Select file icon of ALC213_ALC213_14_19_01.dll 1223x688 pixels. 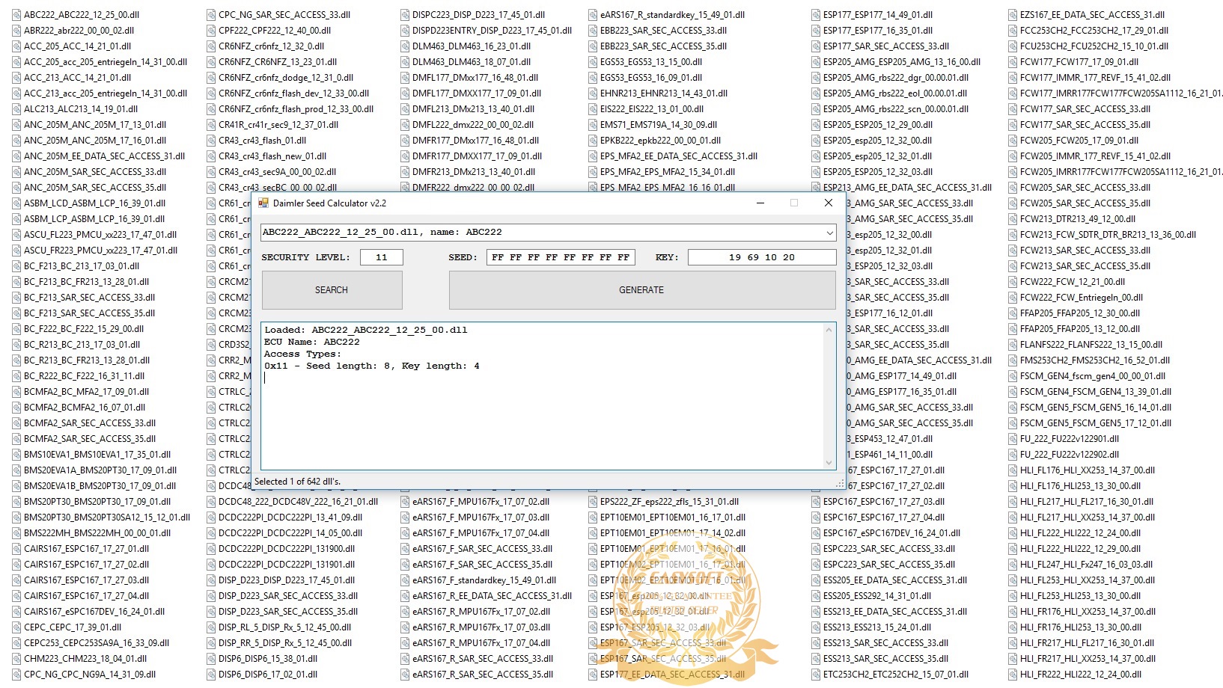(16, 108)
